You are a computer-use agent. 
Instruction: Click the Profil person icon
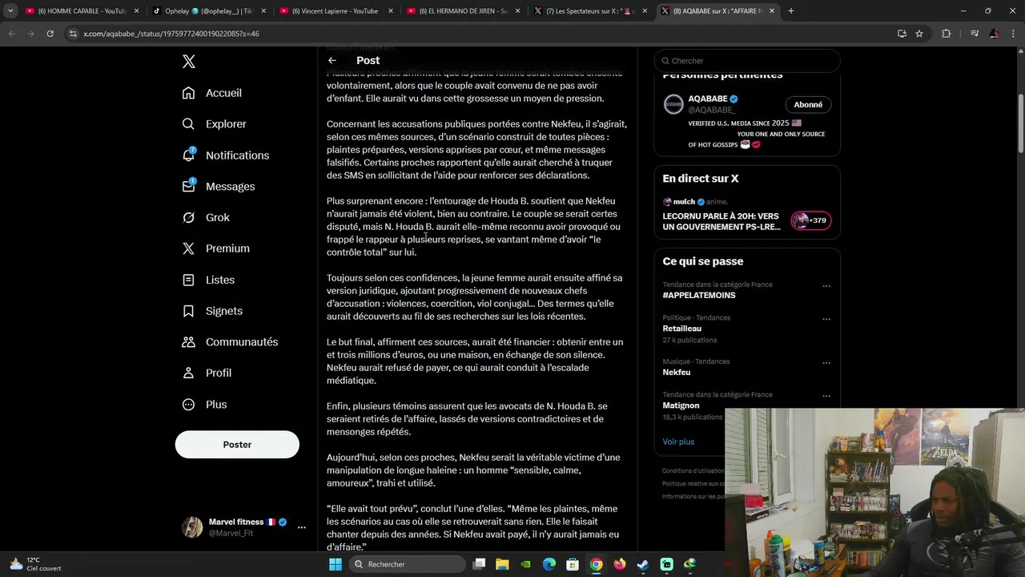coord(188,373)
